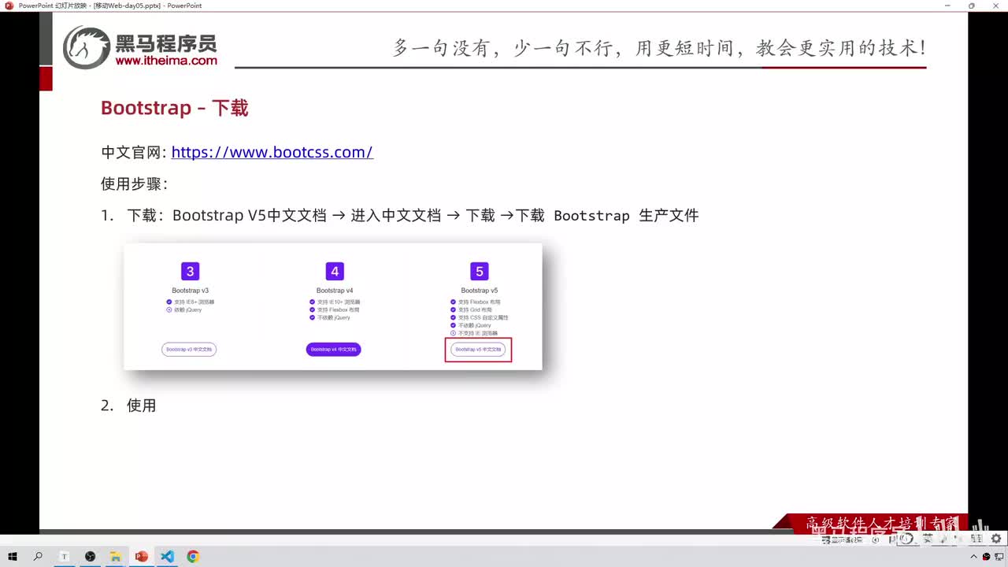Open Visual Studio Code from taskbar
1008x567 pixels.
click(167, 556)
